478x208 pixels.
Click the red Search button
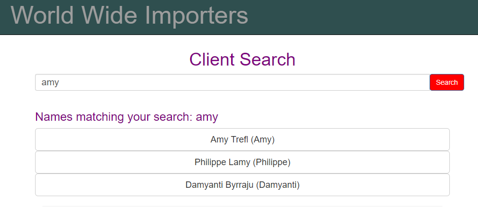tap(446, 82)
